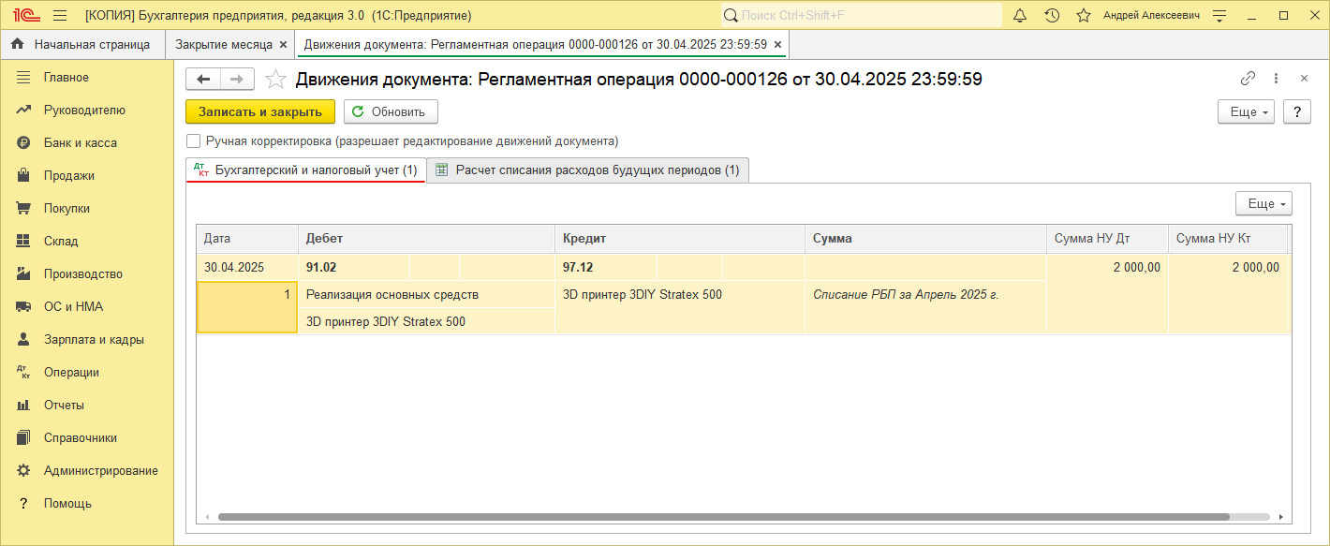Open the top Еще dropdown
This screenshot has height=546, width=1330.
(x=1246, y=111)
